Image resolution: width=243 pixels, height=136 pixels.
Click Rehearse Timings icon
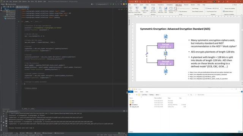(171, 9)
